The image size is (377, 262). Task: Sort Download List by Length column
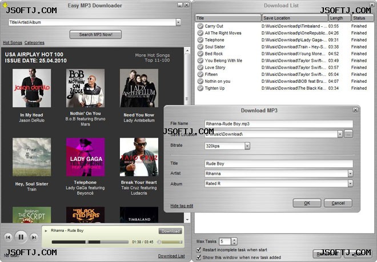(x=339, y=18)
